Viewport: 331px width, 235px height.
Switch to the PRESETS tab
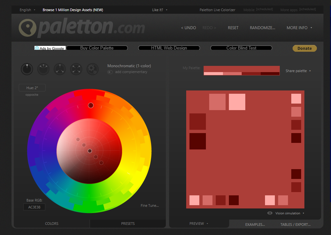(128, 224)
